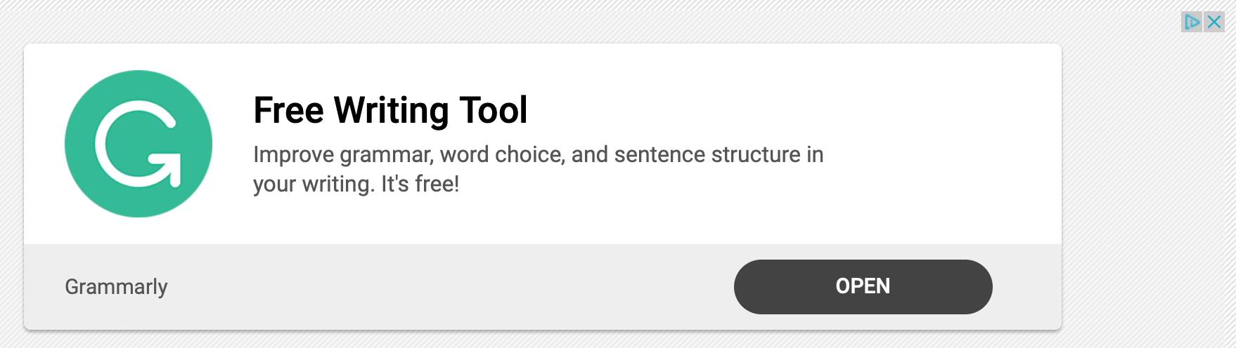Click the word 'Improve' in description
Screen dimensions: 1236x348
click(294, 155)
